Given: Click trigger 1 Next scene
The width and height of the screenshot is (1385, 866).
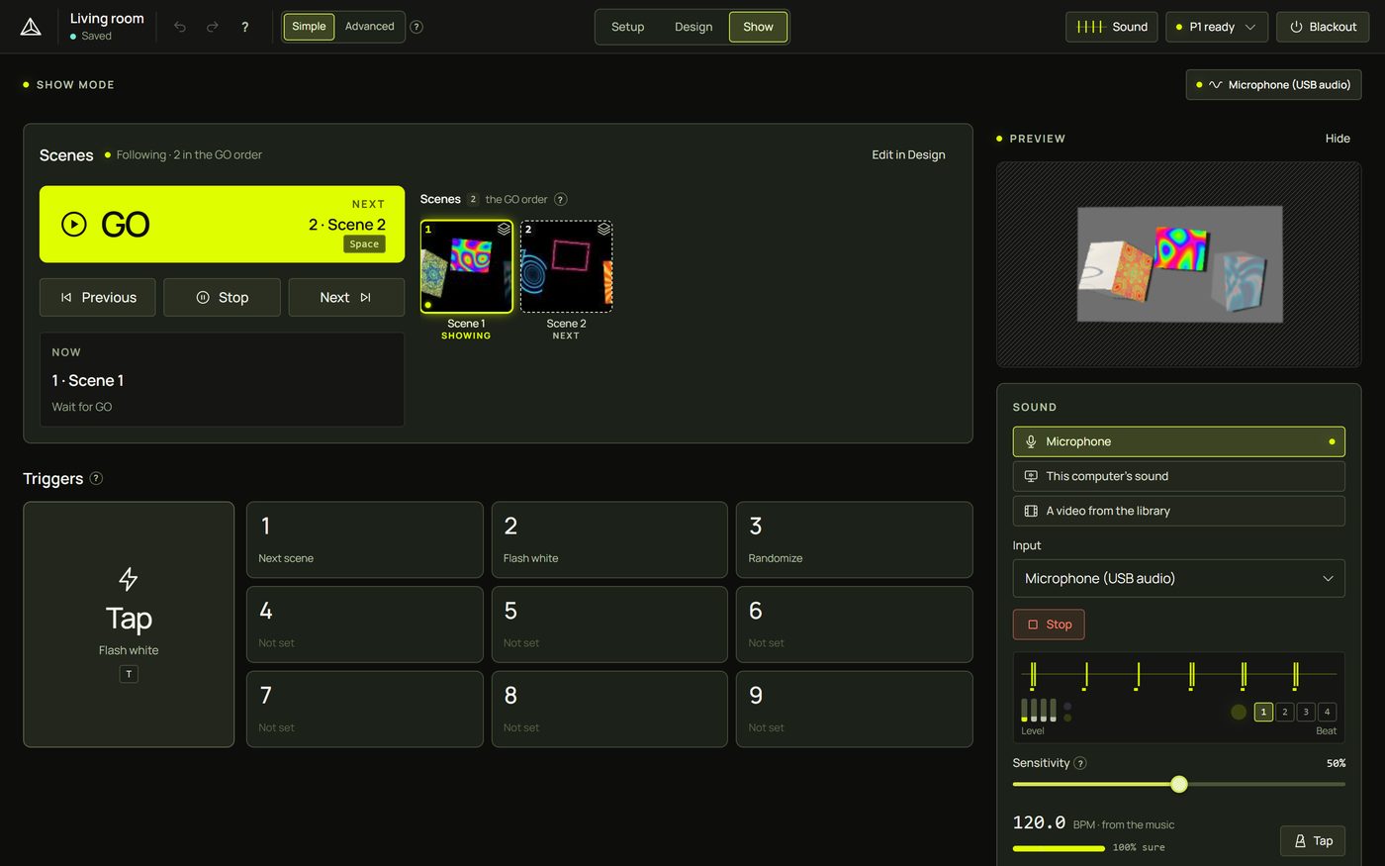Looking at the screenshot, I should (364, 539).
